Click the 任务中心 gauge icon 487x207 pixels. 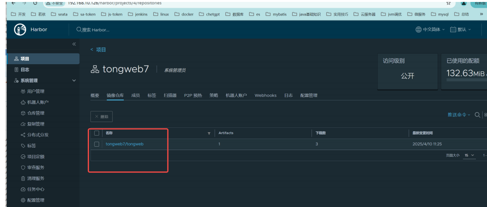tap(23, 189)
